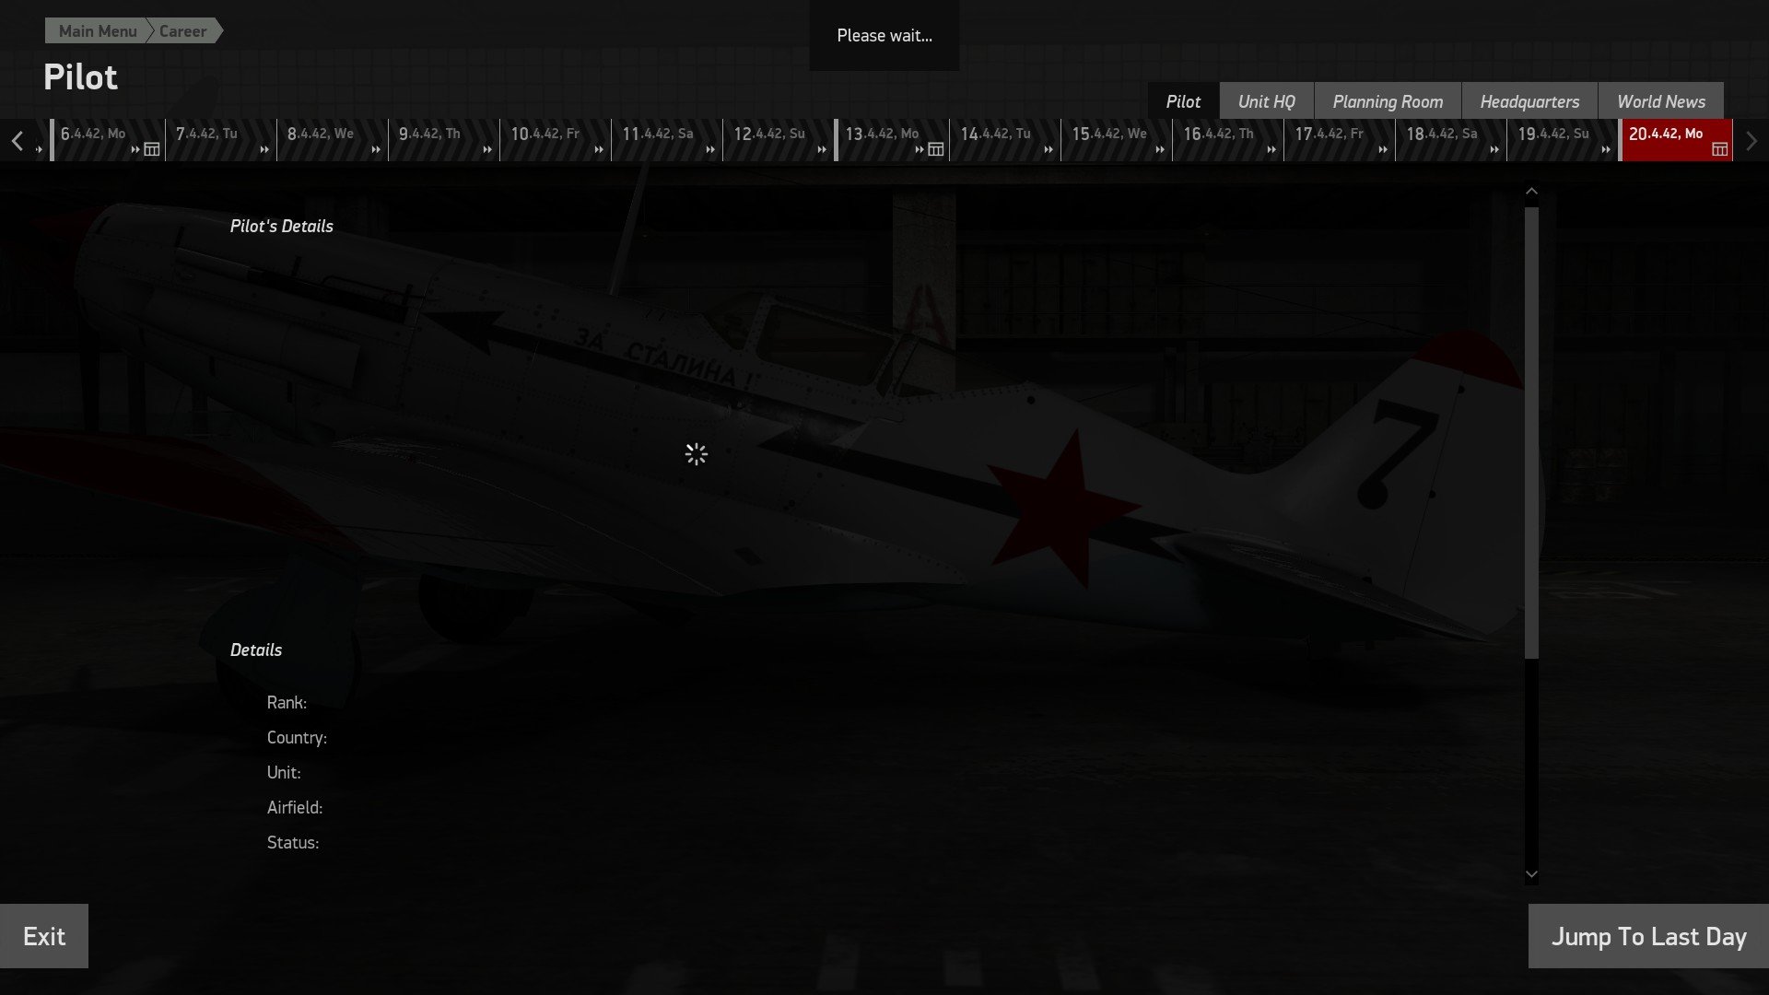Click fast-forward icon on 19.4.42 Sunday

tap(1606, 149)
